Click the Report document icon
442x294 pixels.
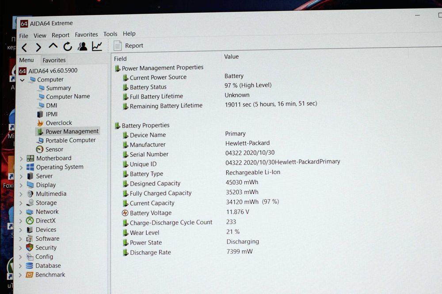[x=118, y=45]
